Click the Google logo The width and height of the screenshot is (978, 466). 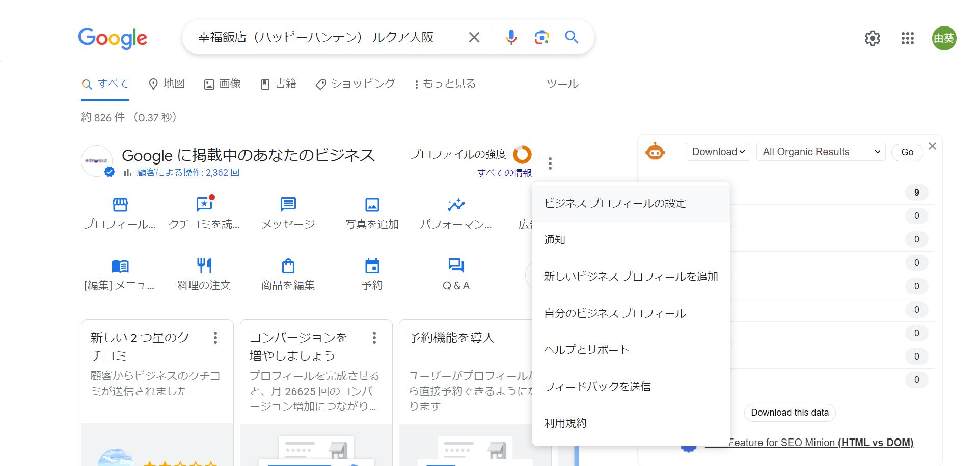point(113,38)
